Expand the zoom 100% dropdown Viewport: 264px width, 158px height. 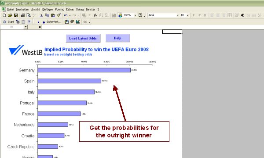[x=135, y=15]
